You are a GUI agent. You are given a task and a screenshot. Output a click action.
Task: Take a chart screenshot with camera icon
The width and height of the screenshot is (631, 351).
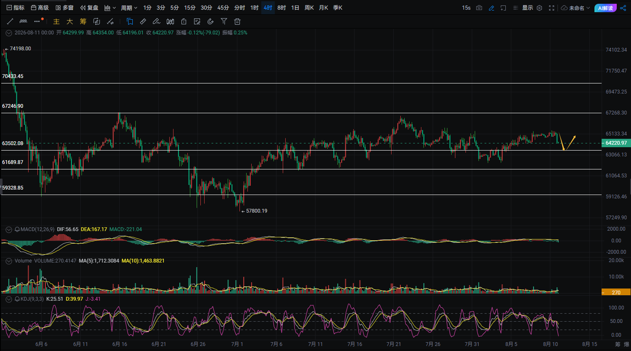tap(479, 8)
